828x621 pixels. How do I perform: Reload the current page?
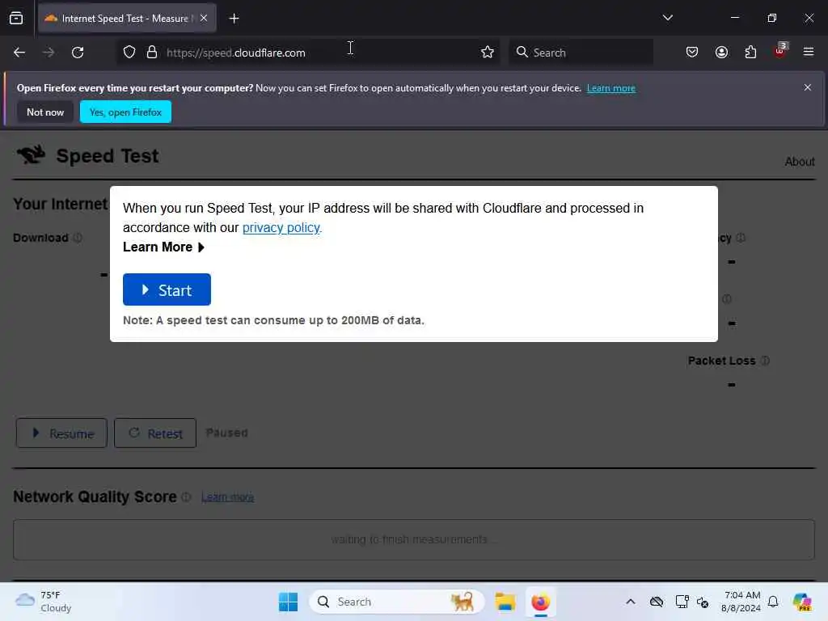(78, 53)
